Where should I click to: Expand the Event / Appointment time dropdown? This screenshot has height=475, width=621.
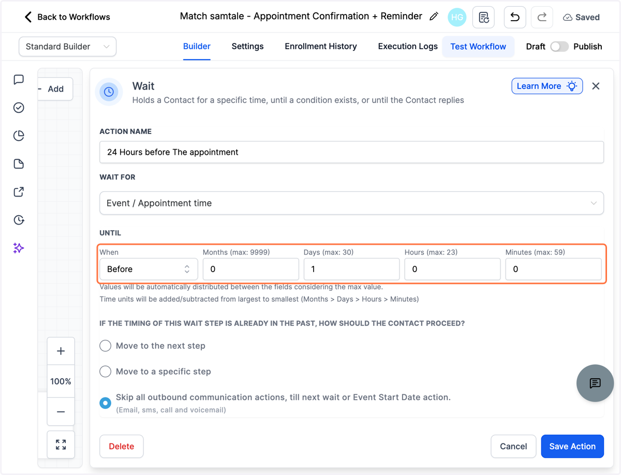tap(351, 203)
